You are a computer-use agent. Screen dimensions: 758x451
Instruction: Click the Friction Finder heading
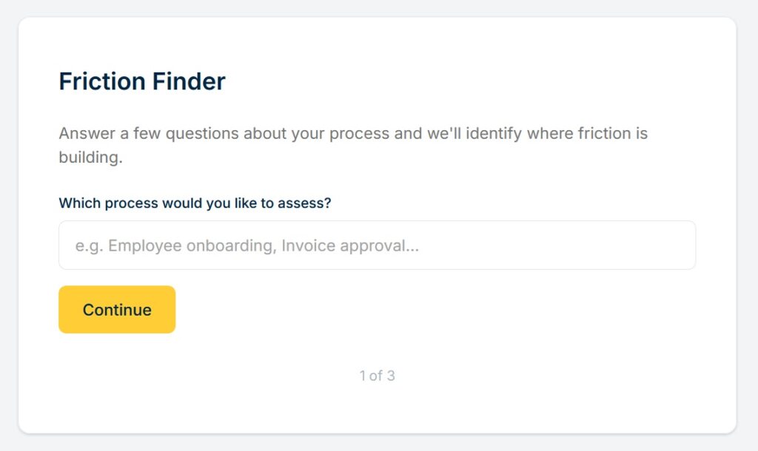[x=142, y=81]
